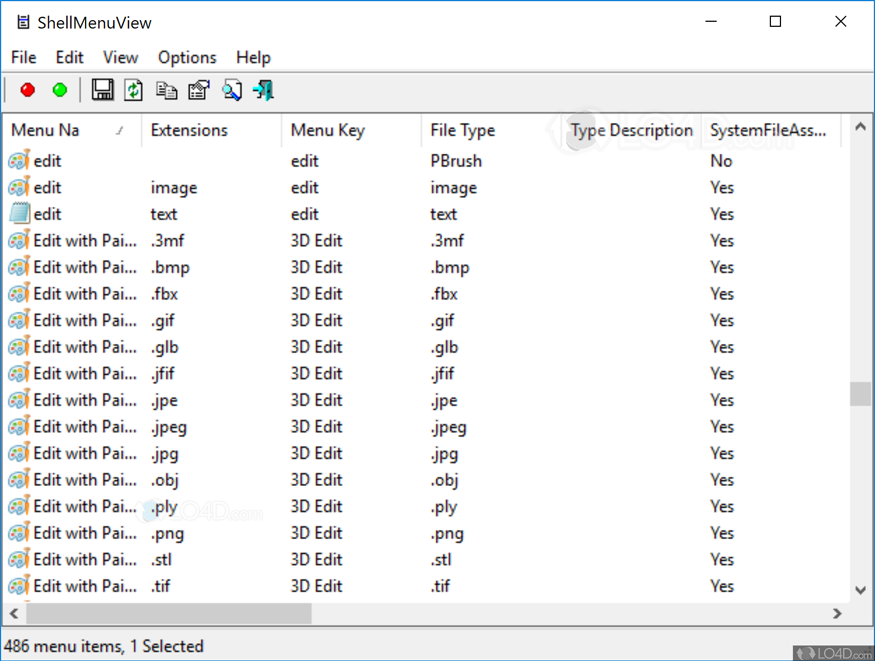Save selected items using the floppy disk icon

click(102, 89)
